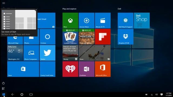Open the Cortana tile
The image size is (173, 97).
point(48,37)
